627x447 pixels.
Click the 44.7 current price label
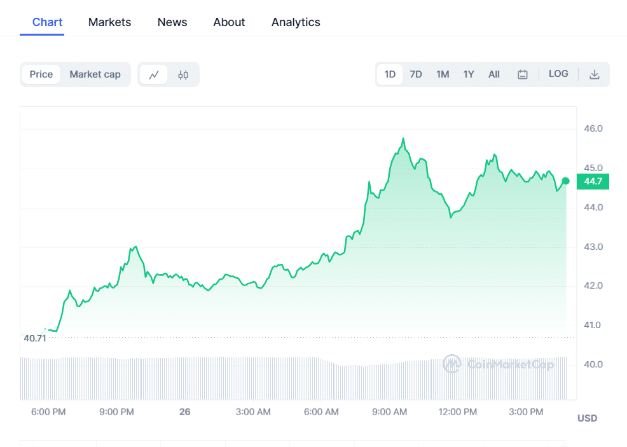coord(593,182)
